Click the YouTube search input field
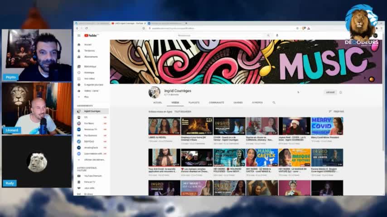This screenshot has width=387, height=217. click(221, 35)
